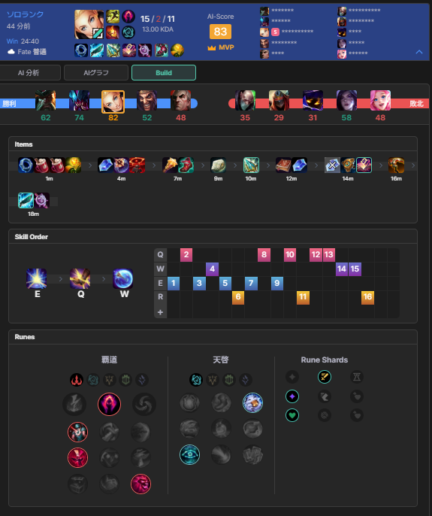Click the selected top-row Inspiration rune

coord(253,402)
